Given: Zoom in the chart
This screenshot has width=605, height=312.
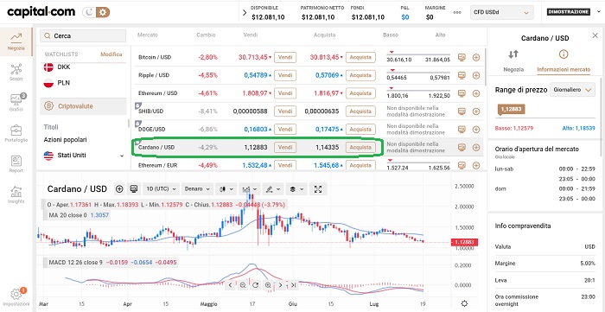Looking at the screenshot, I should 268,285.
